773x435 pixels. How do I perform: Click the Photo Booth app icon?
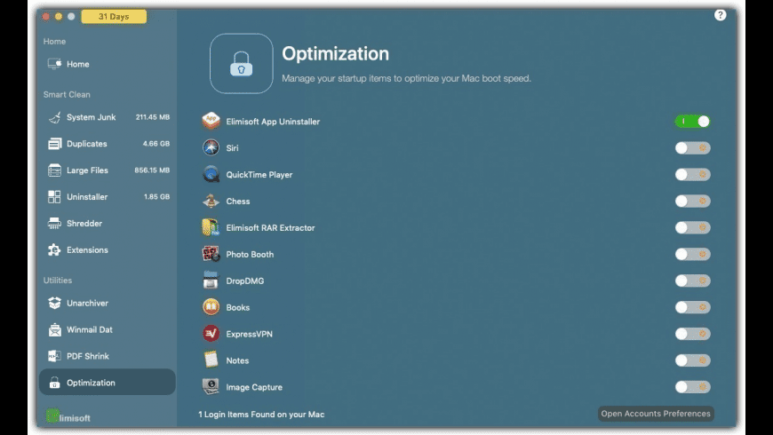pos(211,254)
